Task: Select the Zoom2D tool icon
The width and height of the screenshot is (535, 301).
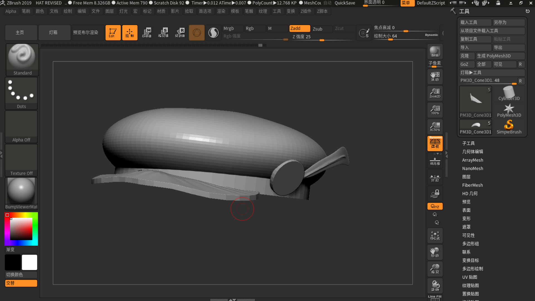Action: click(435, 93)
